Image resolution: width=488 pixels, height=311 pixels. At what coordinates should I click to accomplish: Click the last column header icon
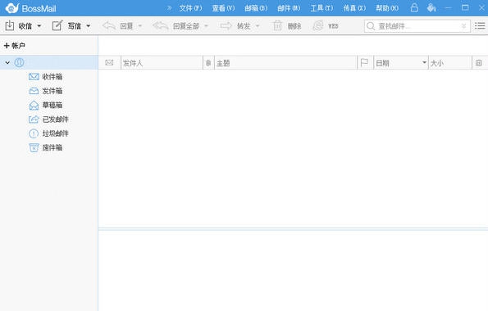click(479, 63)
